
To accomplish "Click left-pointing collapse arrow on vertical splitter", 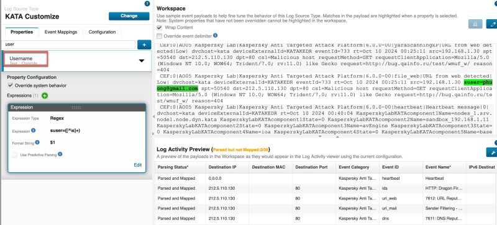I will [x=153, y=117].
